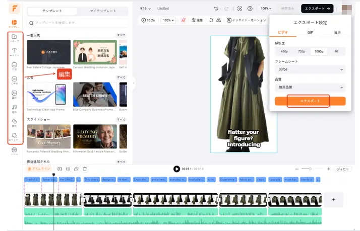
Task: Click the template search field
Action: [x=77, y=23]
